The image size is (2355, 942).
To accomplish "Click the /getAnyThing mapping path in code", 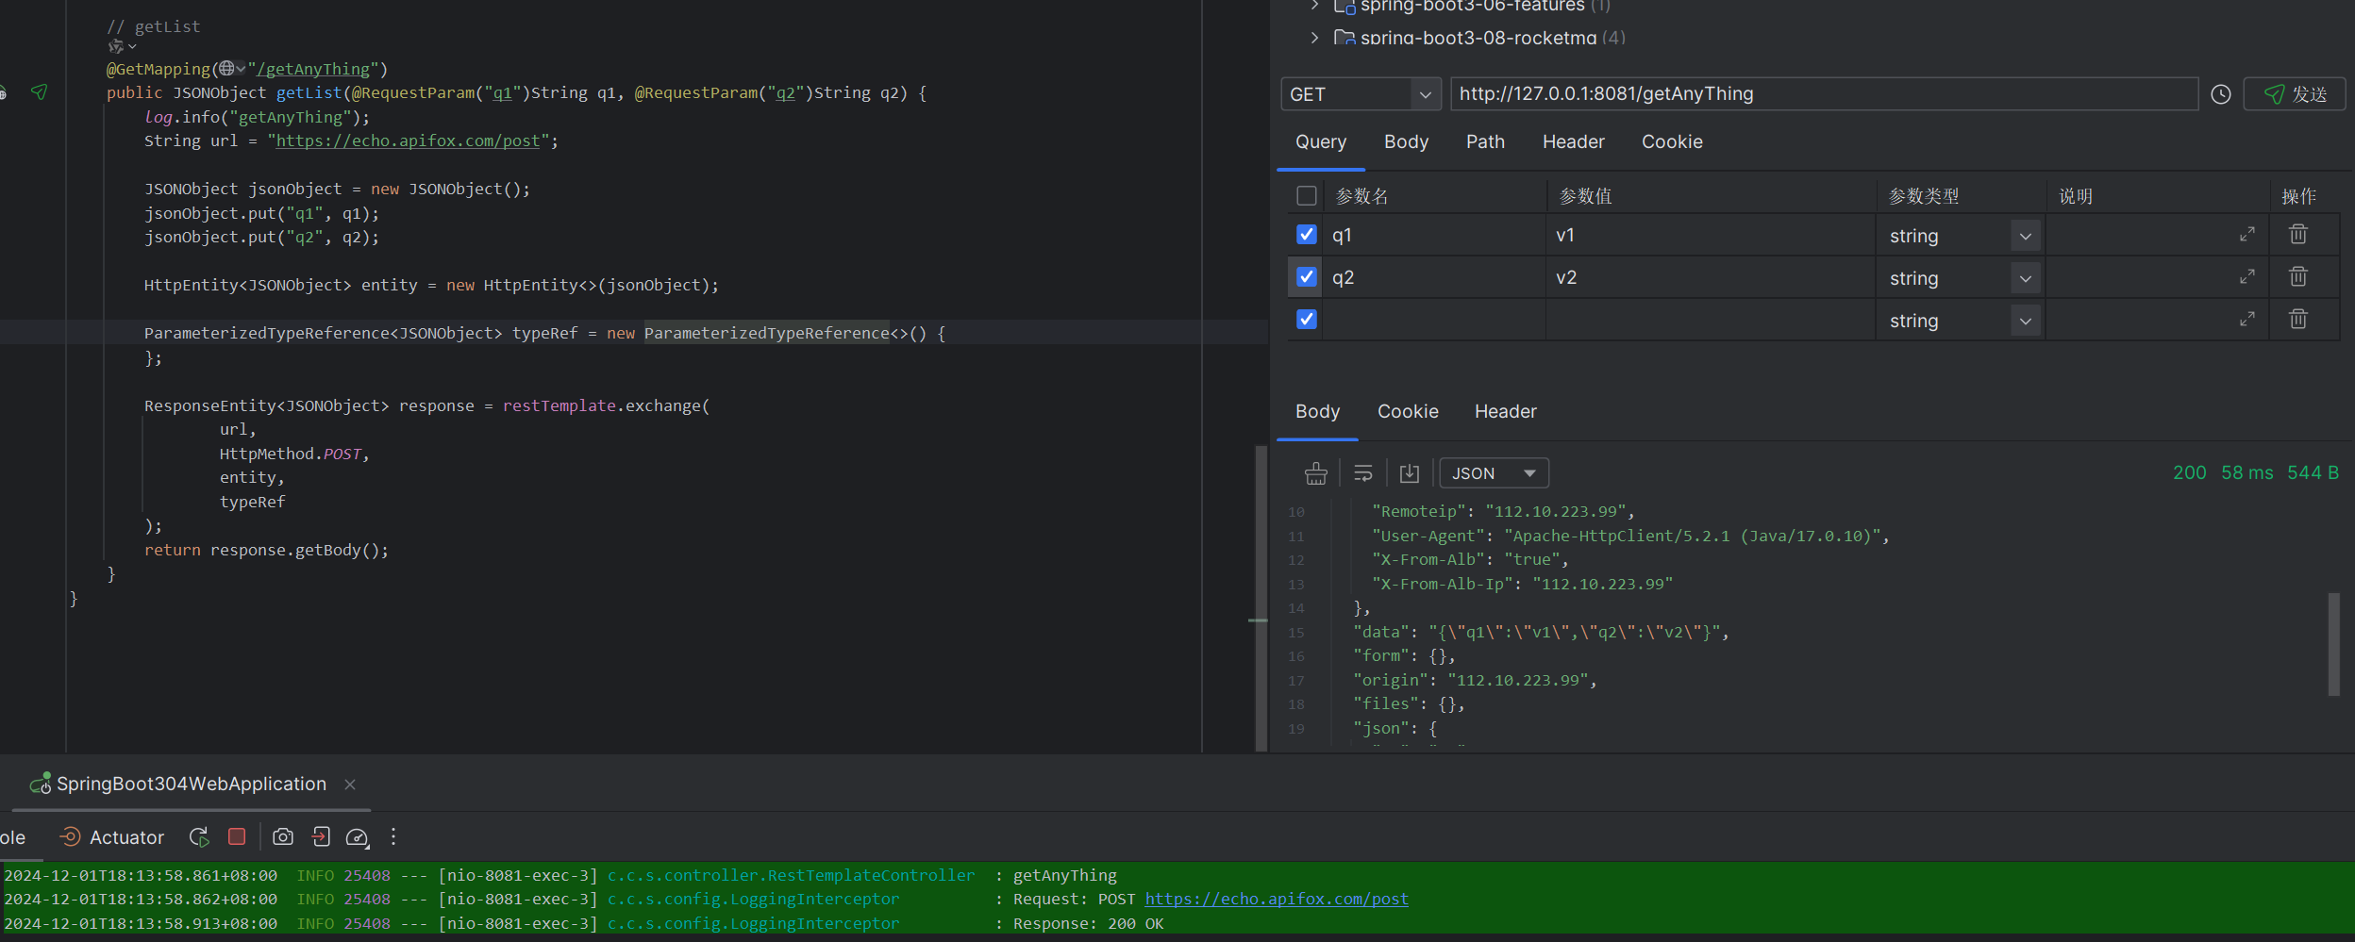I will click(313, 69).
